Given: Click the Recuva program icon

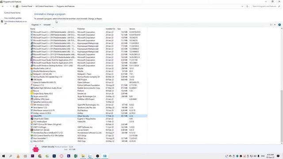Looking at the screenshot, I should [32, 91].
